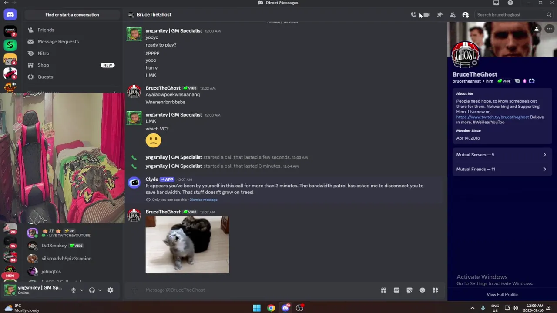Open the Friends tab
The height and width of the screenshot is (313, 557).
70,30
